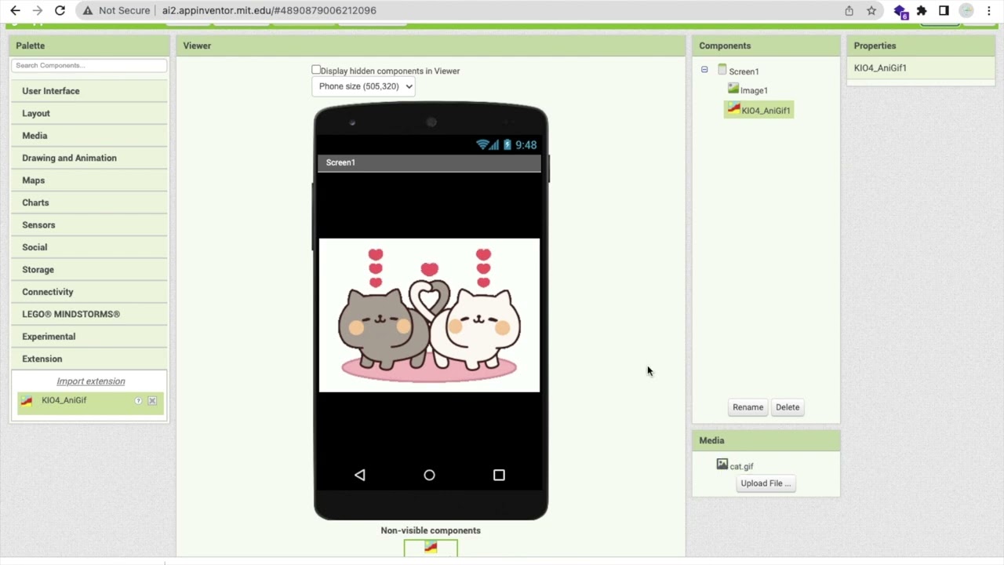Tap the phone back navigation triangle
The height and width of the screenshot is (565, 1004).
tap(359, 475)
